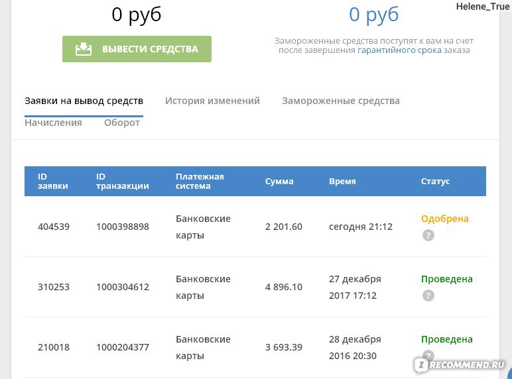
Task: Click the ID заявки column header
Action: click(x=53, y=181)
